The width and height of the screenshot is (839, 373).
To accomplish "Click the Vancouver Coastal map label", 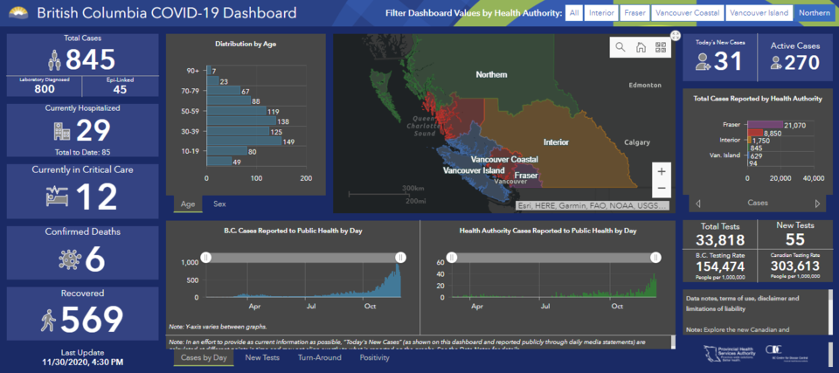I will tap(504, 160).
